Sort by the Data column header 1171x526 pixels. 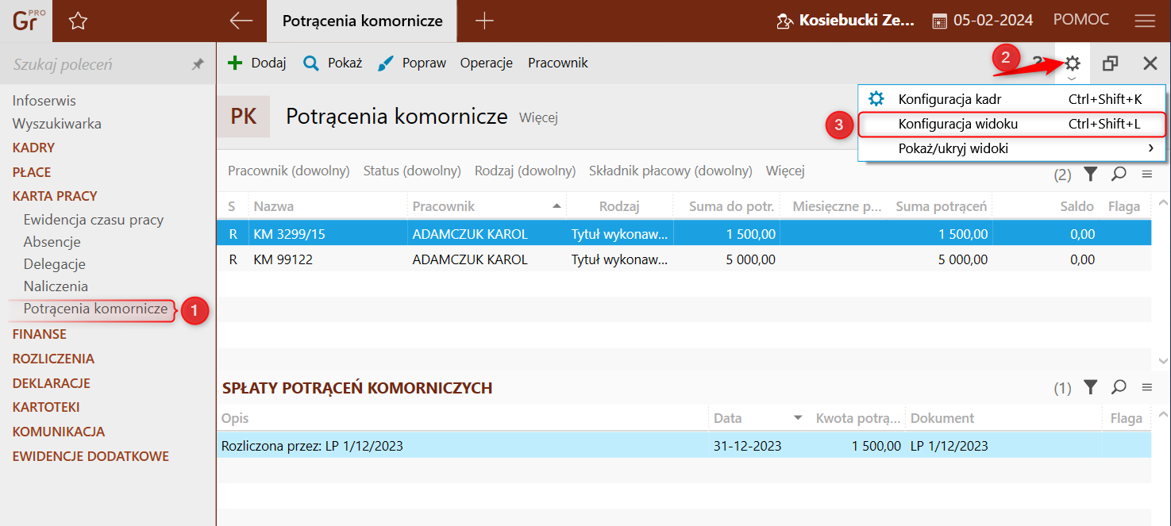click(758, 418)
